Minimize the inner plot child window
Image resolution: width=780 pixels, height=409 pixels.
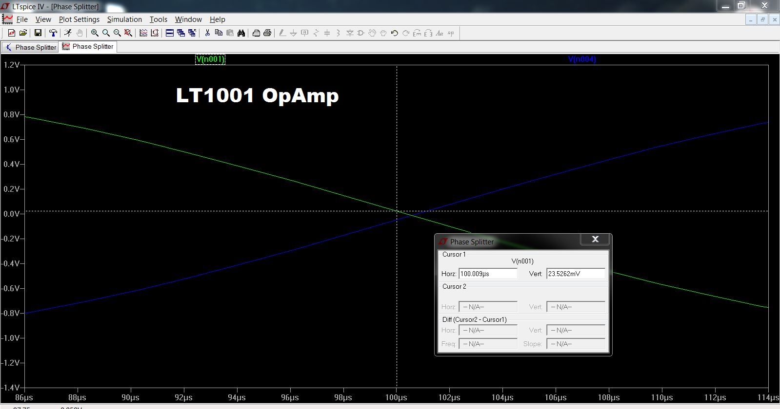(751, 19)
